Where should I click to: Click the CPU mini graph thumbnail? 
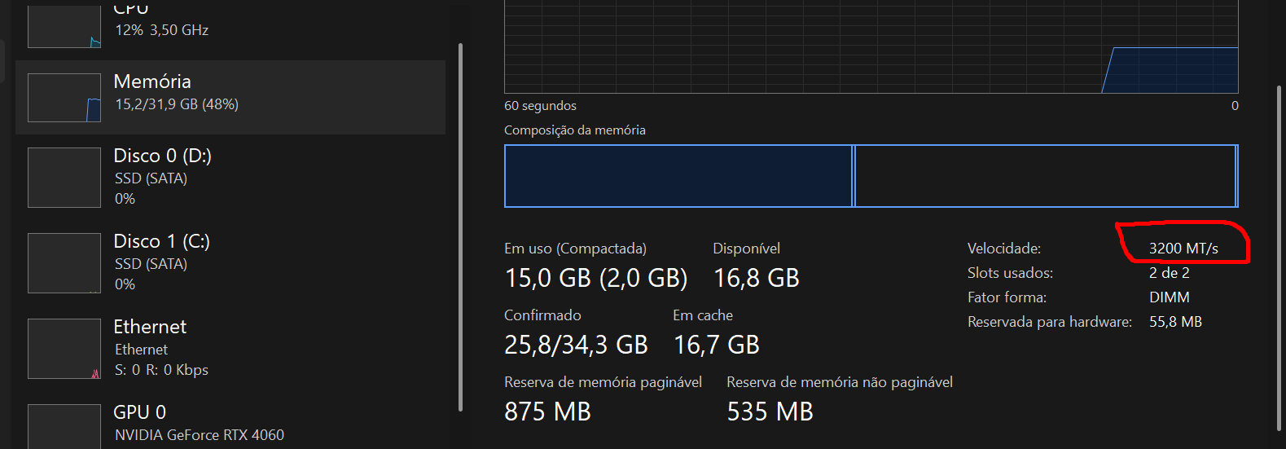point(64,26)
